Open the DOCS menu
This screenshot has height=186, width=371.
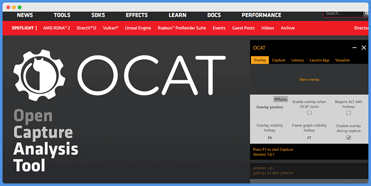point(214,15)
